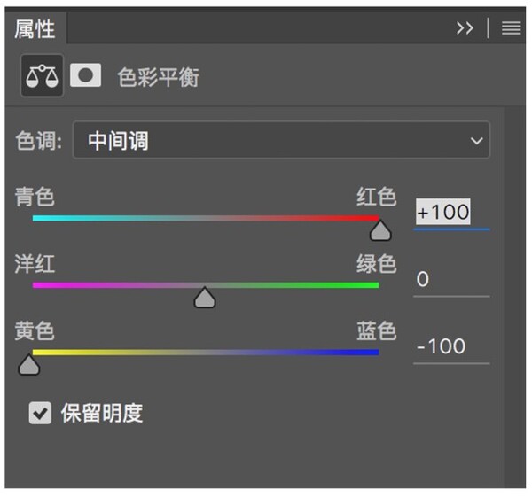The height and width of the screenshot is (497, 532).
Task: Click the blue end of the third slider track
Action: pyautogui.click(x=372, y=352)
